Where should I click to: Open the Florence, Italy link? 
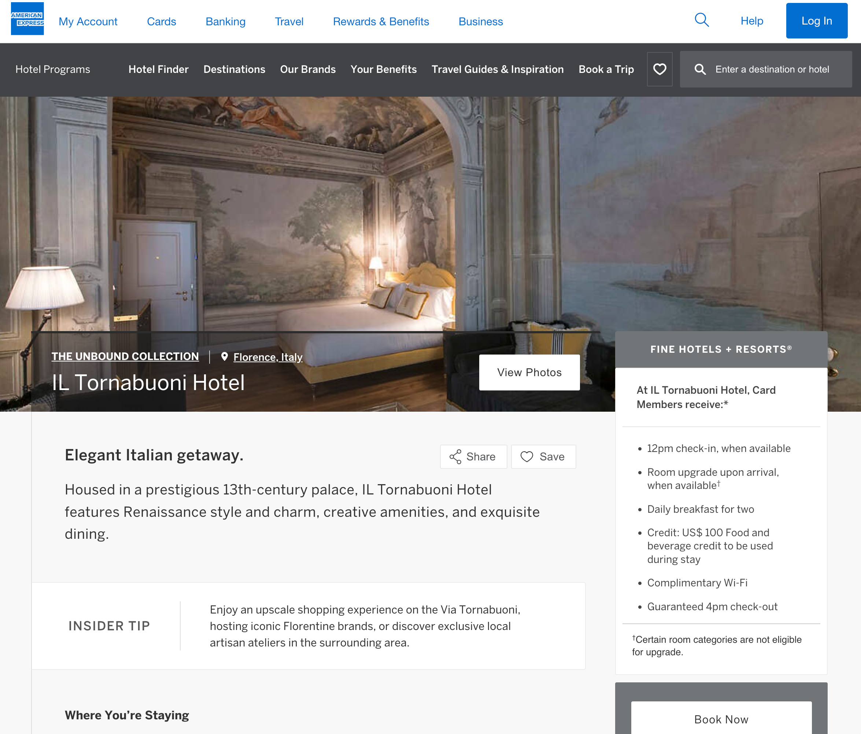(x=267, y=357)
